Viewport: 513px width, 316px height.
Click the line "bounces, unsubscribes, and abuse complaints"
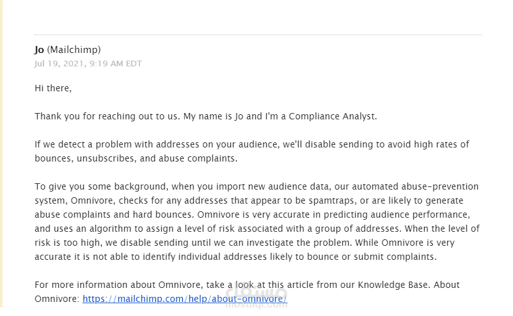click(136, 159)
